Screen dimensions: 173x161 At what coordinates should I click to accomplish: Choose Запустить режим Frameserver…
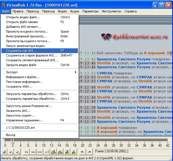coord(40,106)
